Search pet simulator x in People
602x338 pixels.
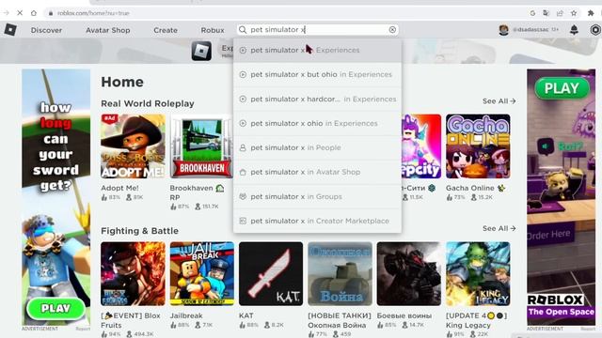click(318, 147)
